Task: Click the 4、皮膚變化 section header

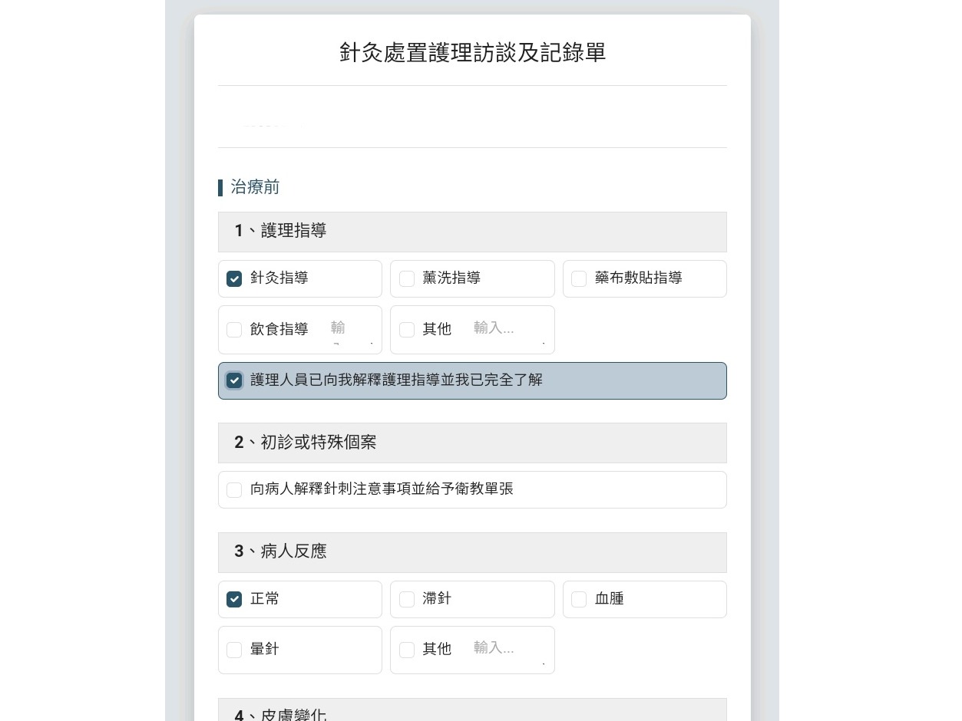Action: 472,710
